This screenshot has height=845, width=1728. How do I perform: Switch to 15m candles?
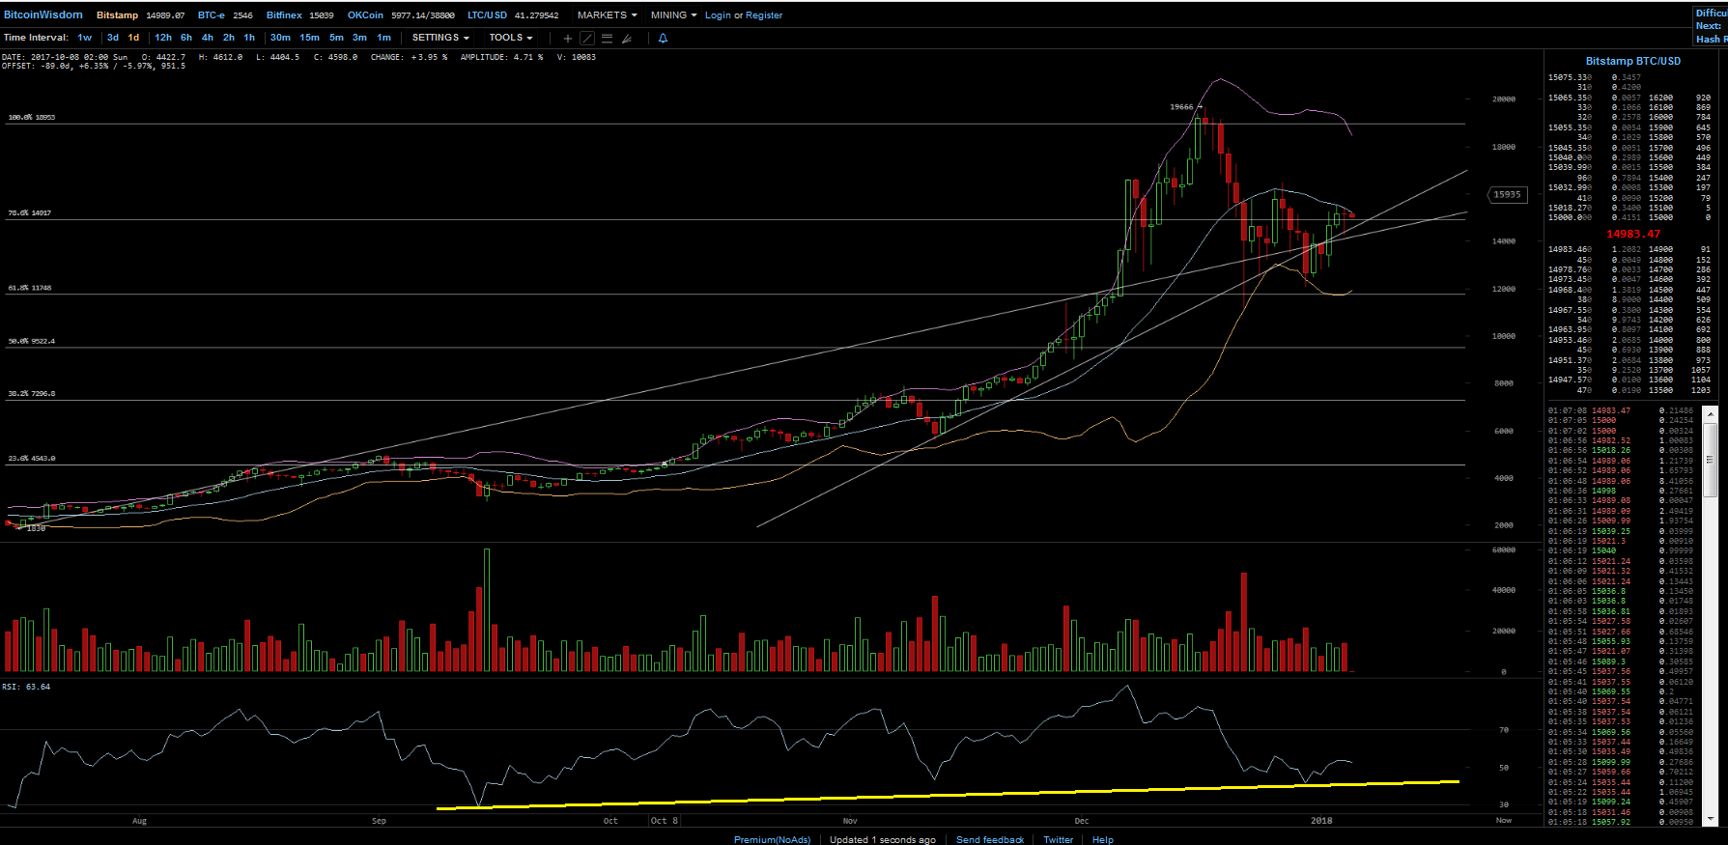[x=309, y=38]
